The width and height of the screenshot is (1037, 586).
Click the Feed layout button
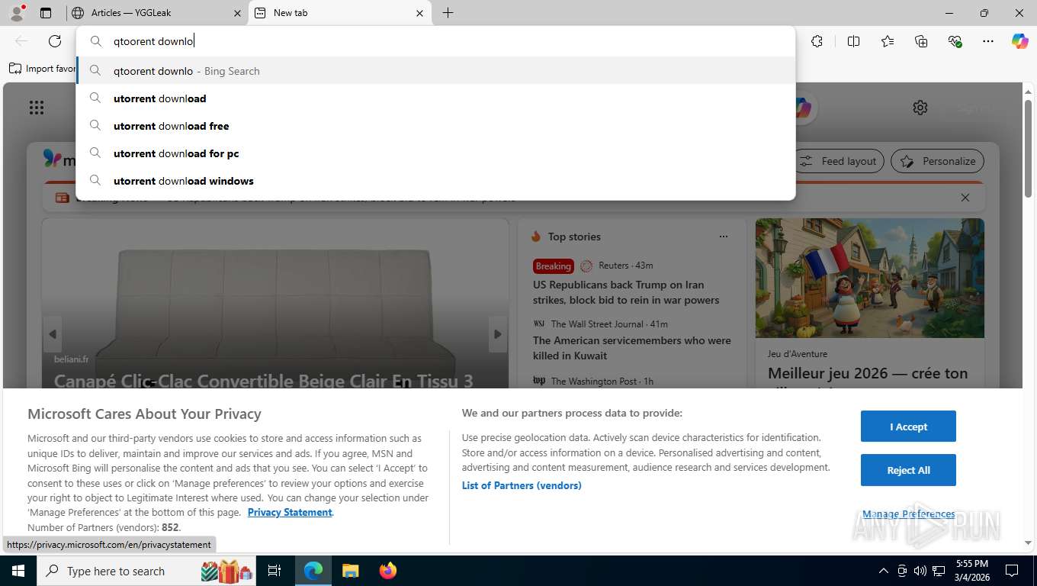point(839,161)
